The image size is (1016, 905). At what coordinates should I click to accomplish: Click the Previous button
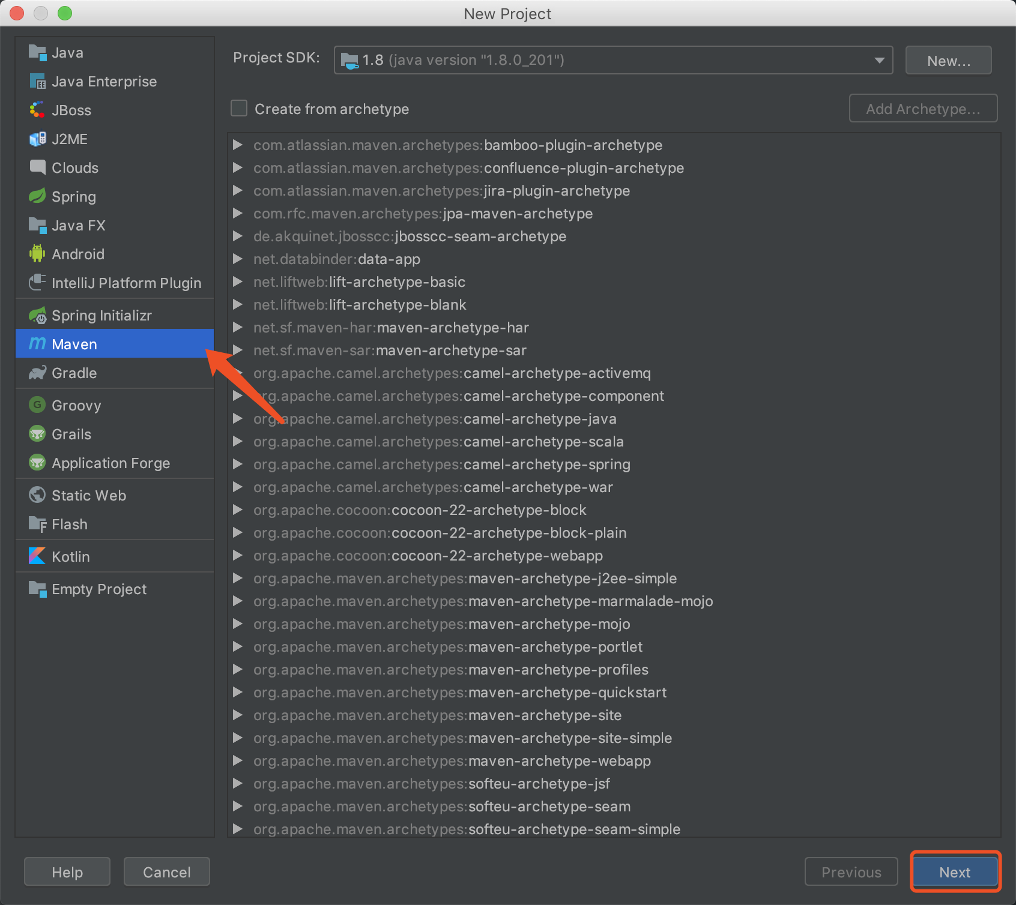(851, 872)
